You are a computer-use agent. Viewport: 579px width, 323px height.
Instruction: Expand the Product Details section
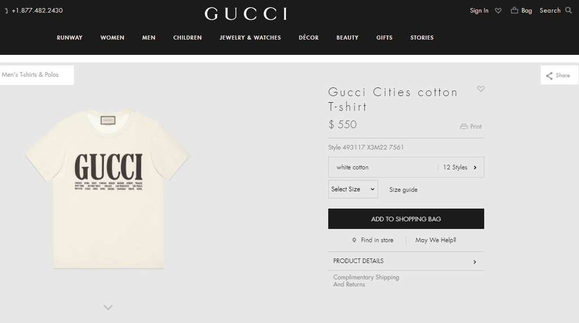click(x=406, y=261)
